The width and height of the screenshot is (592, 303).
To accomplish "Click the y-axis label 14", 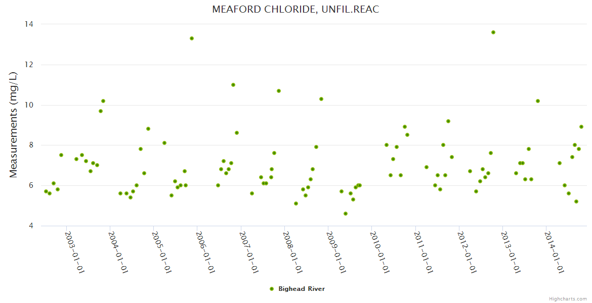I will click(x=29, y=24).
